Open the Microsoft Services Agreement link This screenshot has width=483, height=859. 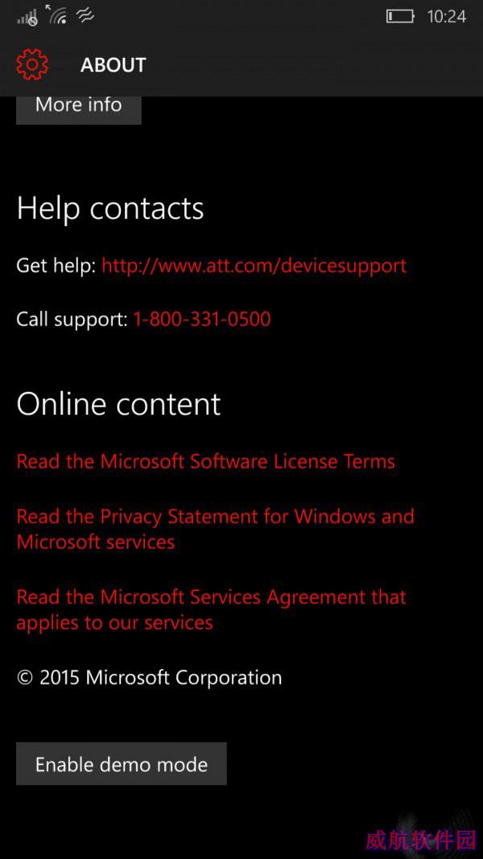click(212, 609)
